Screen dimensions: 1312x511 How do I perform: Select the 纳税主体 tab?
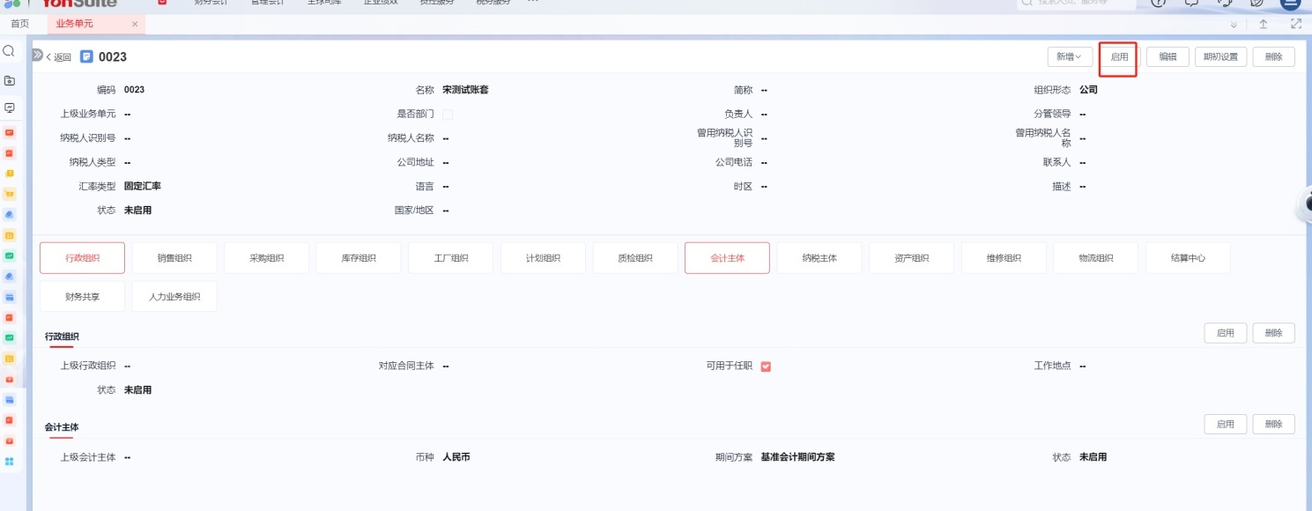[819, 258]
